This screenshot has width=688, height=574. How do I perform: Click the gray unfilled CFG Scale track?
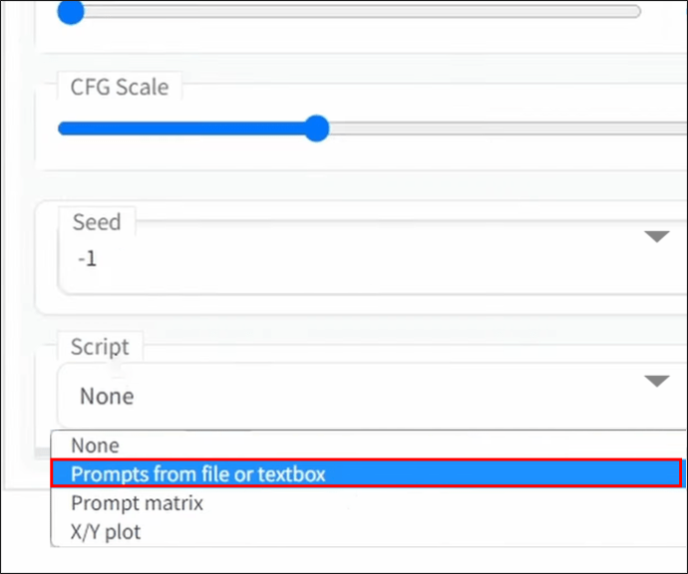[499, 129]
